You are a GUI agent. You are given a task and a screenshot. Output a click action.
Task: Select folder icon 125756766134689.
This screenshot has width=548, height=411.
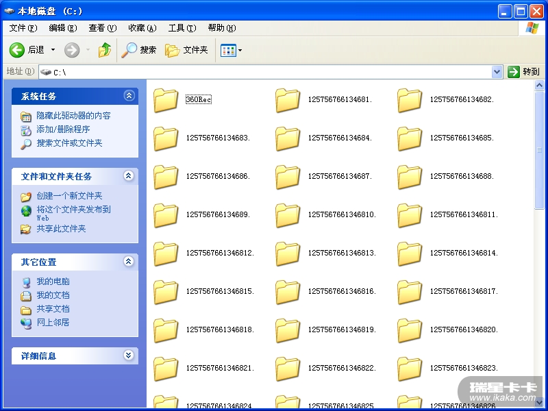[166, 215]
